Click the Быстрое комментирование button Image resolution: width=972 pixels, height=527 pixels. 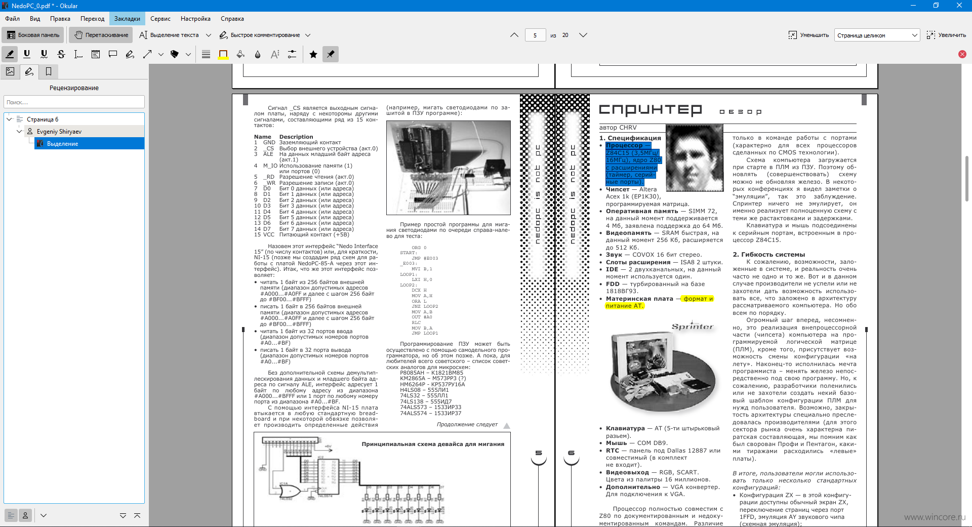pyautogui.click(x=260, y=35)
